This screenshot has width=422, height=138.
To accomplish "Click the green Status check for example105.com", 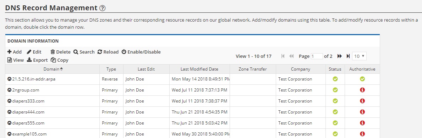I will pyautogui.click(x=335, y=134).
